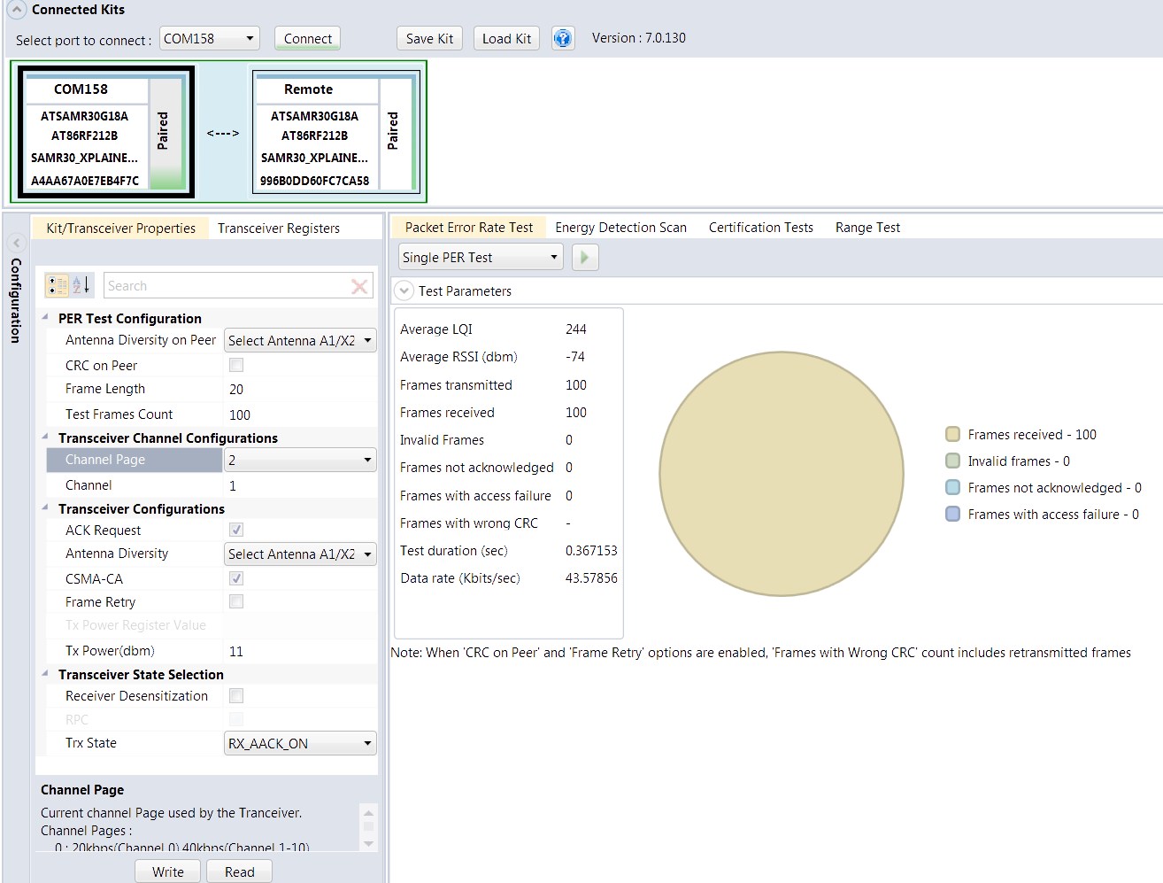The image size is (1163, 883).
Task: Collapse Transceiver State Selection group
Action: 45,673
